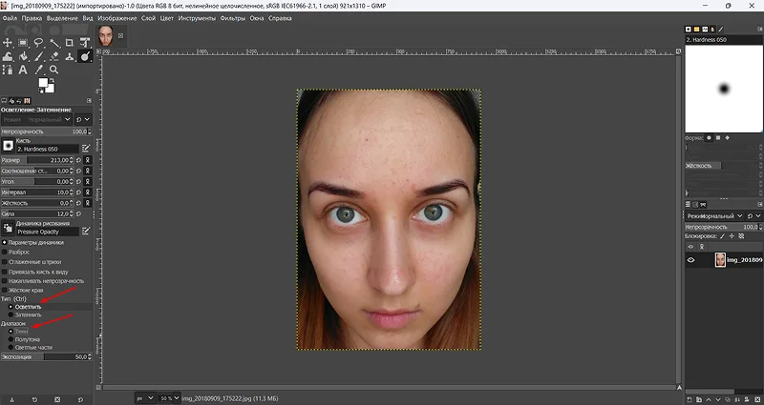The image size is (764, 405).
Task: Open the px units dropdown
Action: (145, 398)
